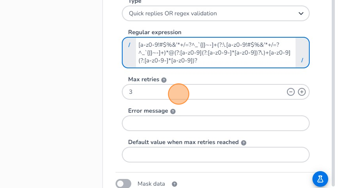Click the leading slash regex delimiter
Screen dimensions: 338x188
tap(129, 45)
